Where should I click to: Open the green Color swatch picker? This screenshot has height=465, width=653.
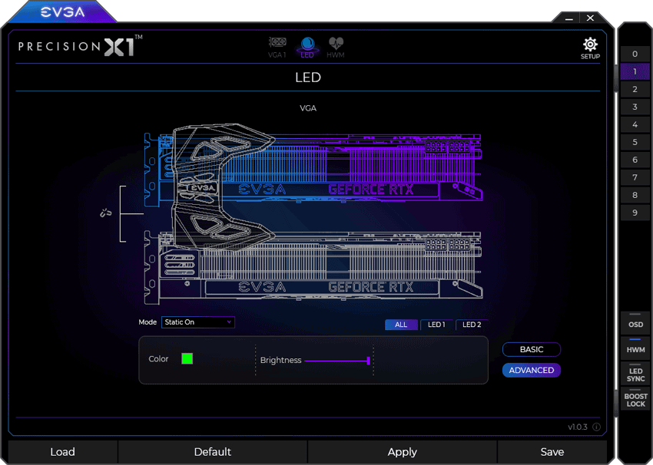[x=187, y=358]
